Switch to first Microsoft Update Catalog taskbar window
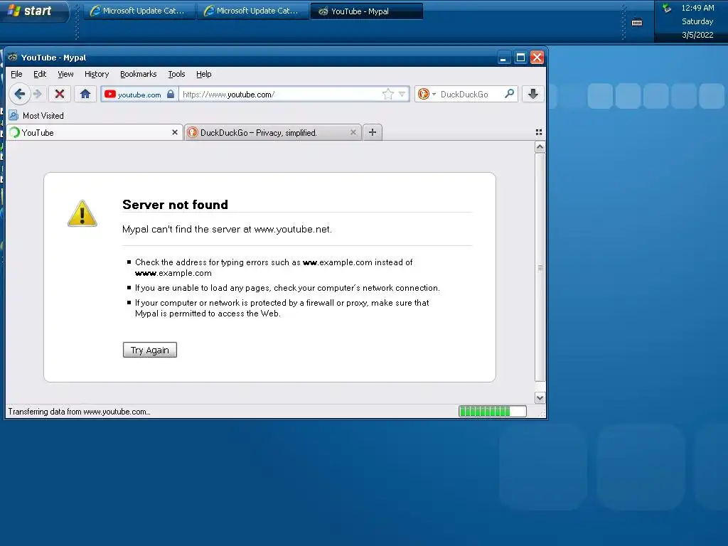 (x=138, y=11)
